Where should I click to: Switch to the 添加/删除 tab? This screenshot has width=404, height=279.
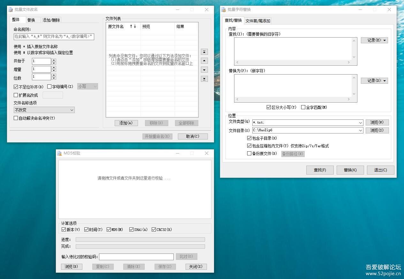click(x=51, y=20)
